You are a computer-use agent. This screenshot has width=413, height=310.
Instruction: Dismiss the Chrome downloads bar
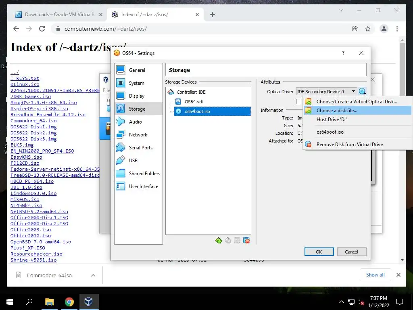398,275
